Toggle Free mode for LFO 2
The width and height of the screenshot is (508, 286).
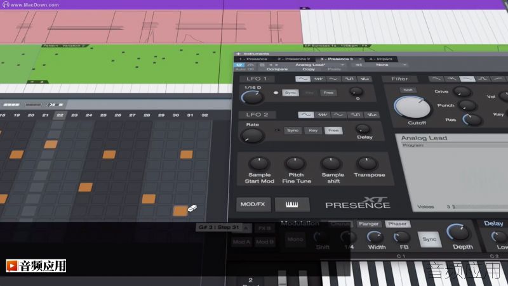(333, 131)
